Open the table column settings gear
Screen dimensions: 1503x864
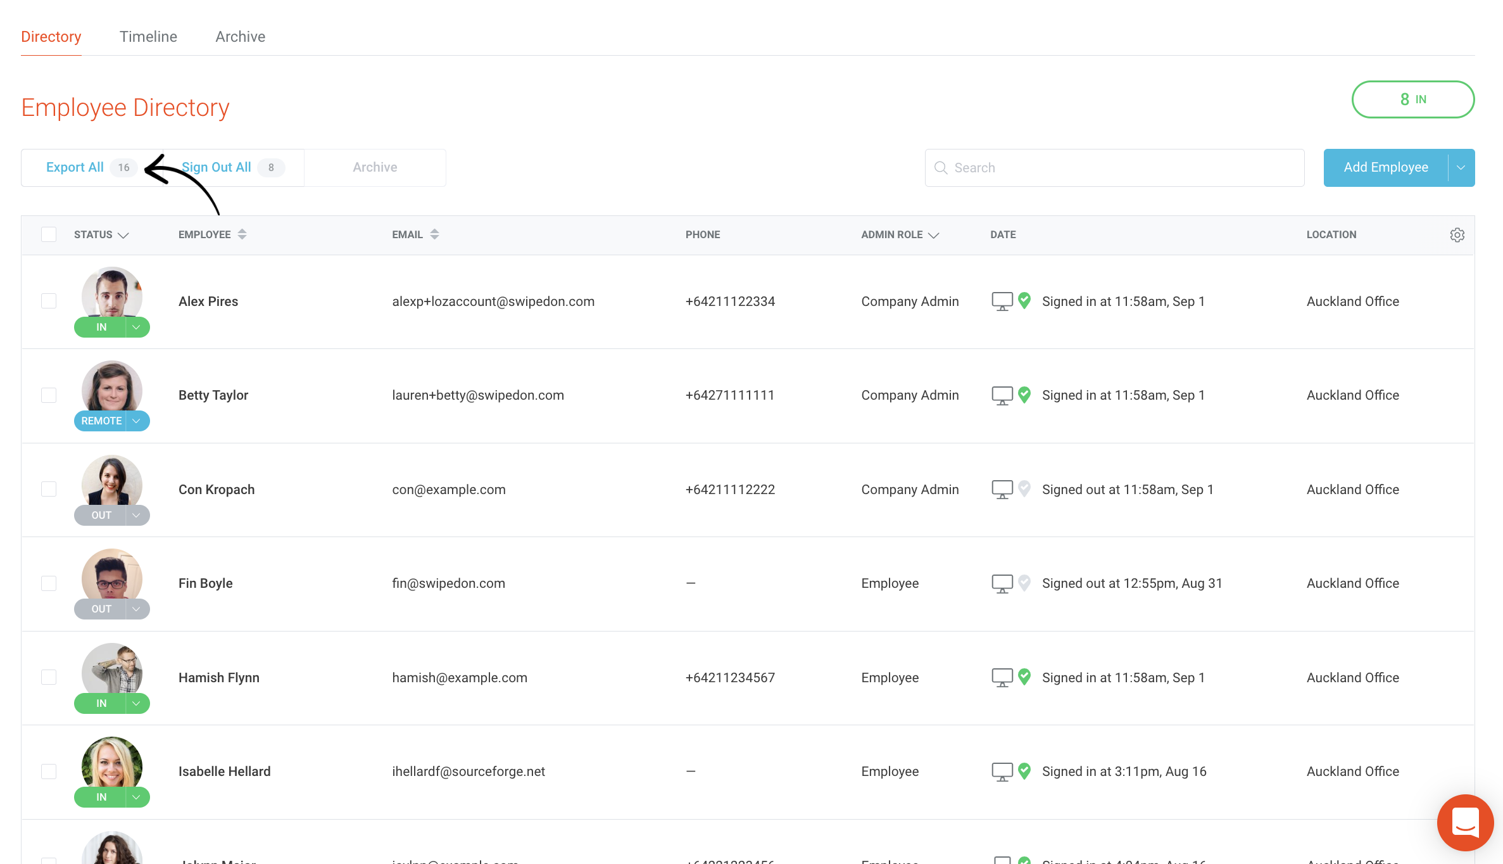pyautogui.click(x=1457, y=235)
